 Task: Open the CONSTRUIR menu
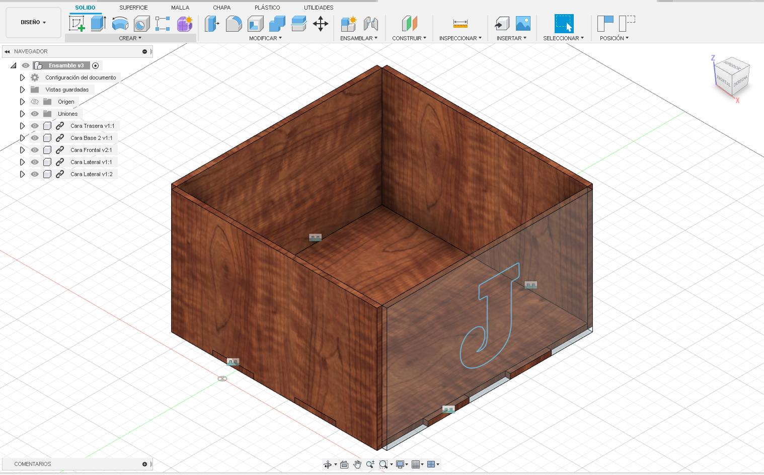[409, 38]
